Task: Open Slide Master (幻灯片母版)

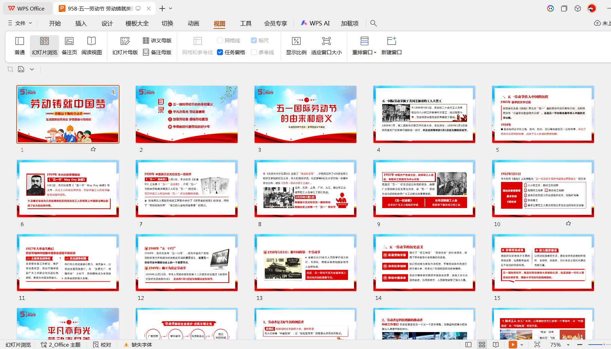Action: 125,46
